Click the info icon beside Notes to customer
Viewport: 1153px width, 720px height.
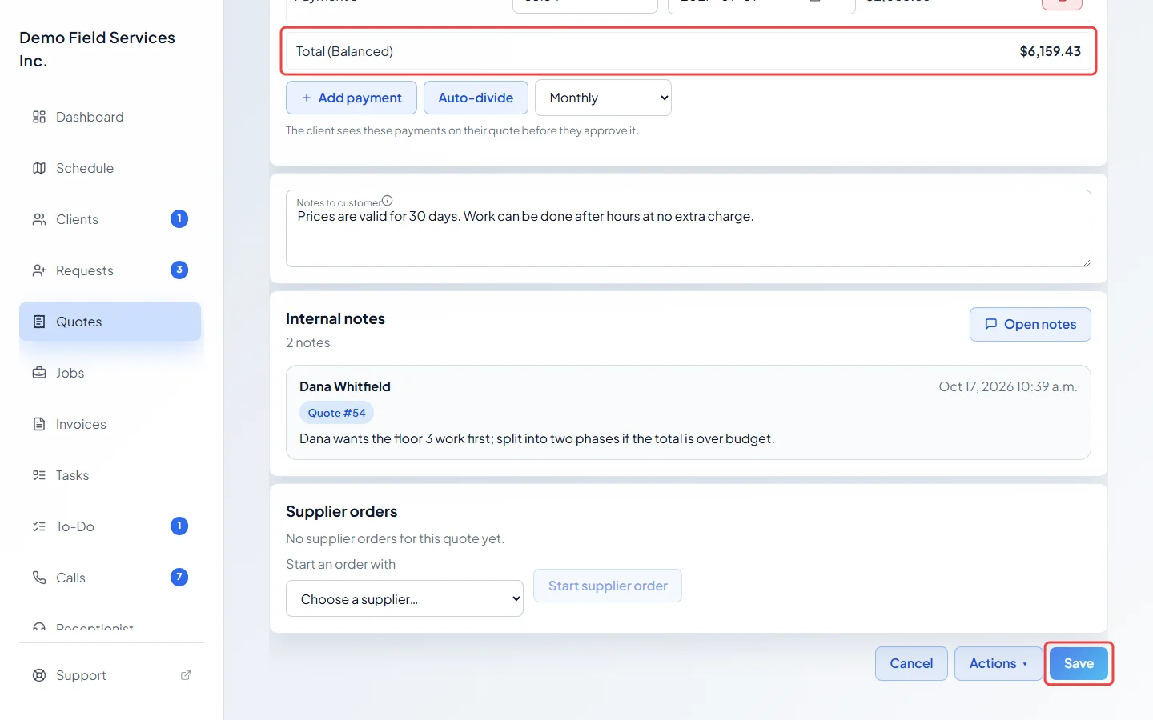(388, 201)
